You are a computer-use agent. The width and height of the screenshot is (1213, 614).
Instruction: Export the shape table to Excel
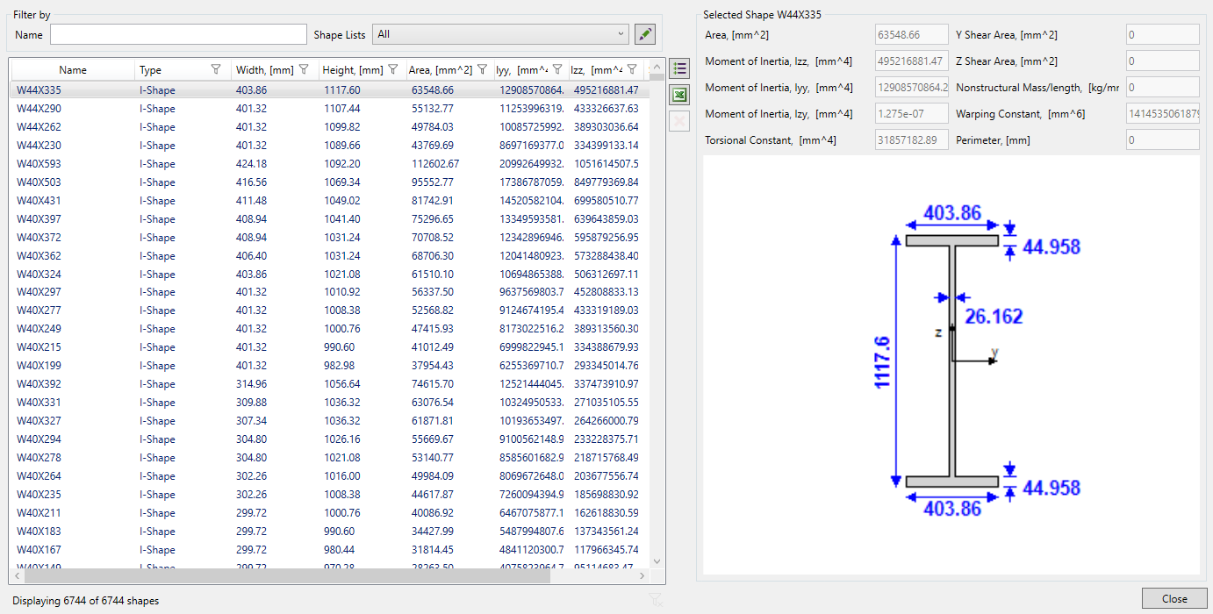coord(678,95)
